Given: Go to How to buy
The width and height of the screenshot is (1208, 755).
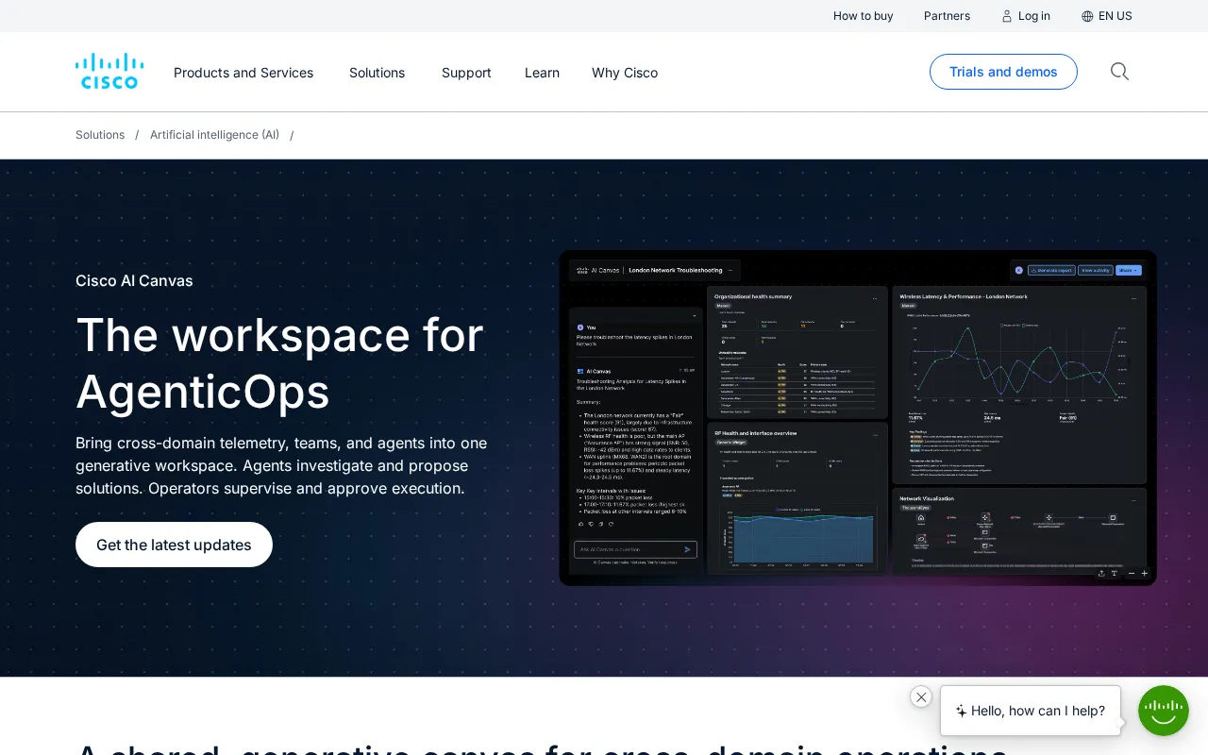Looking at the screenshot, I should click(x=863, y=16).
